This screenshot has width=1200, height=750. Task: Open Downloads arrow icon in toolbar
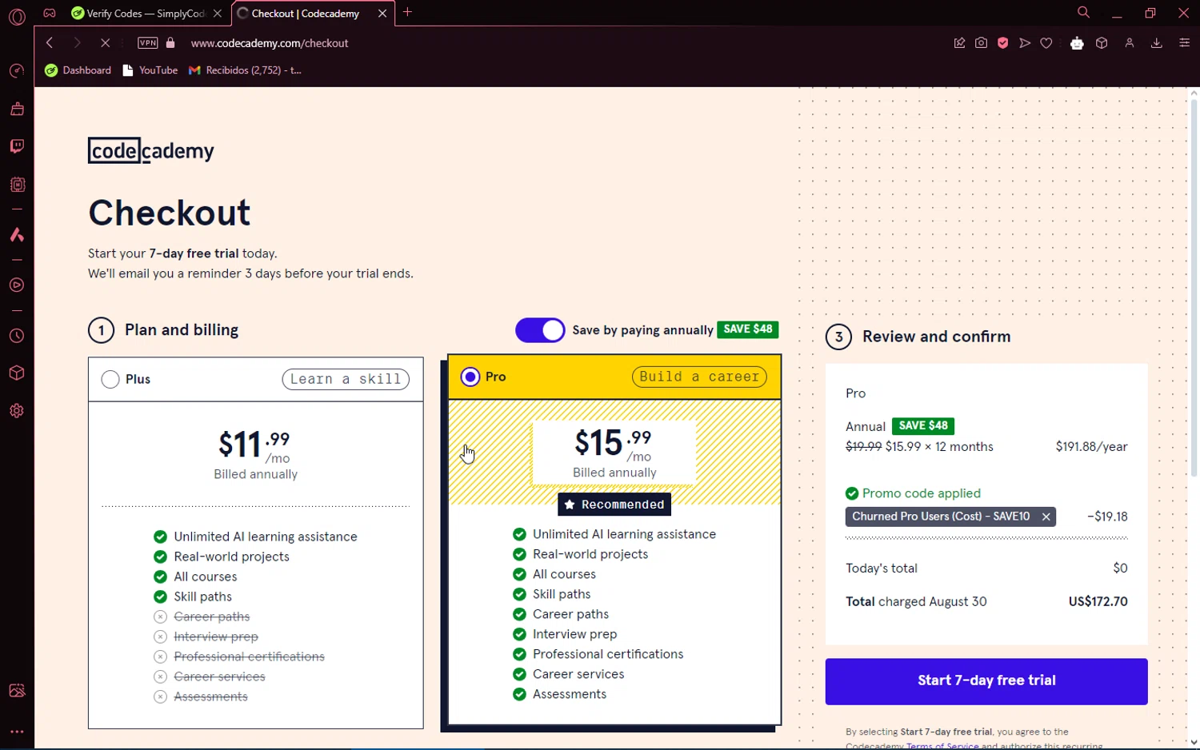click(x=1157, y=43)
